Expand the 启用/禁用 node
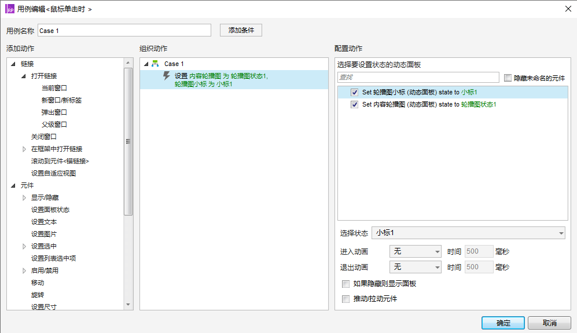Viewport: 577px width, 333px height. (x=24, y=270)
